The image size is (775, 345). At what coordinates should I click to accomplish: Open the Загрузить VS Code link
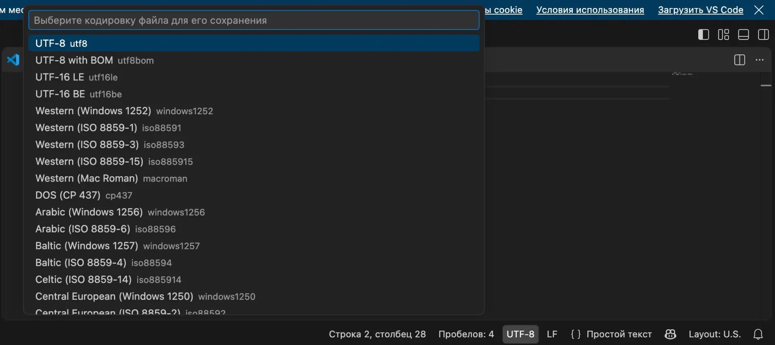tap(700, 10)
